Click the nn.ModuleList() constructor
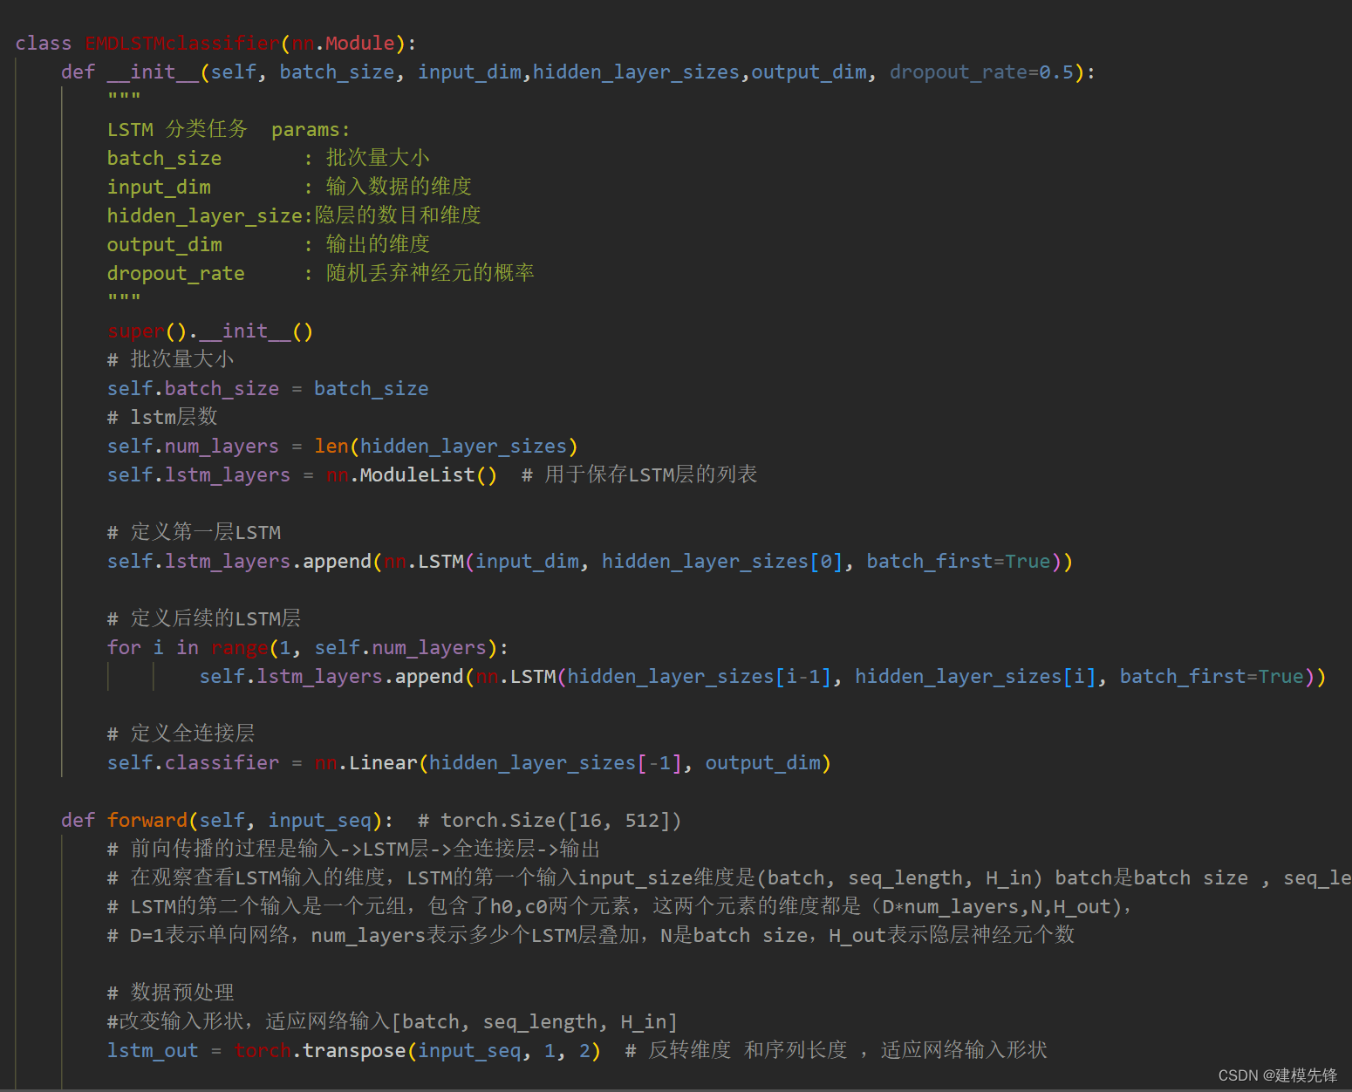 pos(411,474)
